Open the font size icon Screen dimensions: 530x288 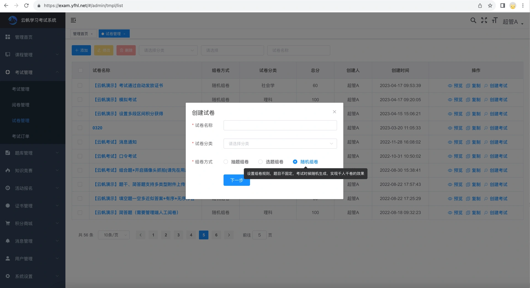point(494,20)
